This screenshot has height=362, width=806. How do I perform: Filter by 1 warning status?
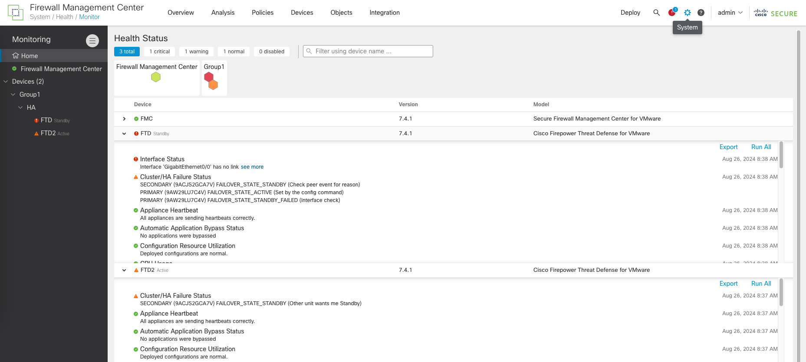point(196,52)
